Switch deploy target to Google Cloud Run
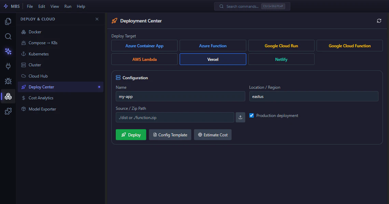 pyautogui.click(x=281, y=46)
